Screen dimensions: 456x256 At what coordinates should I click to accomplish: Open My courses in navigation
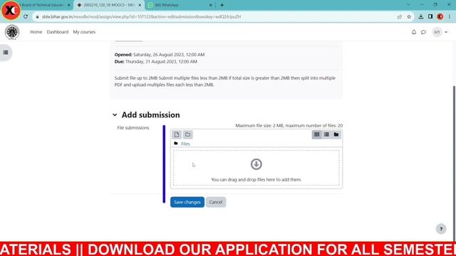click(x=84, y=32)
